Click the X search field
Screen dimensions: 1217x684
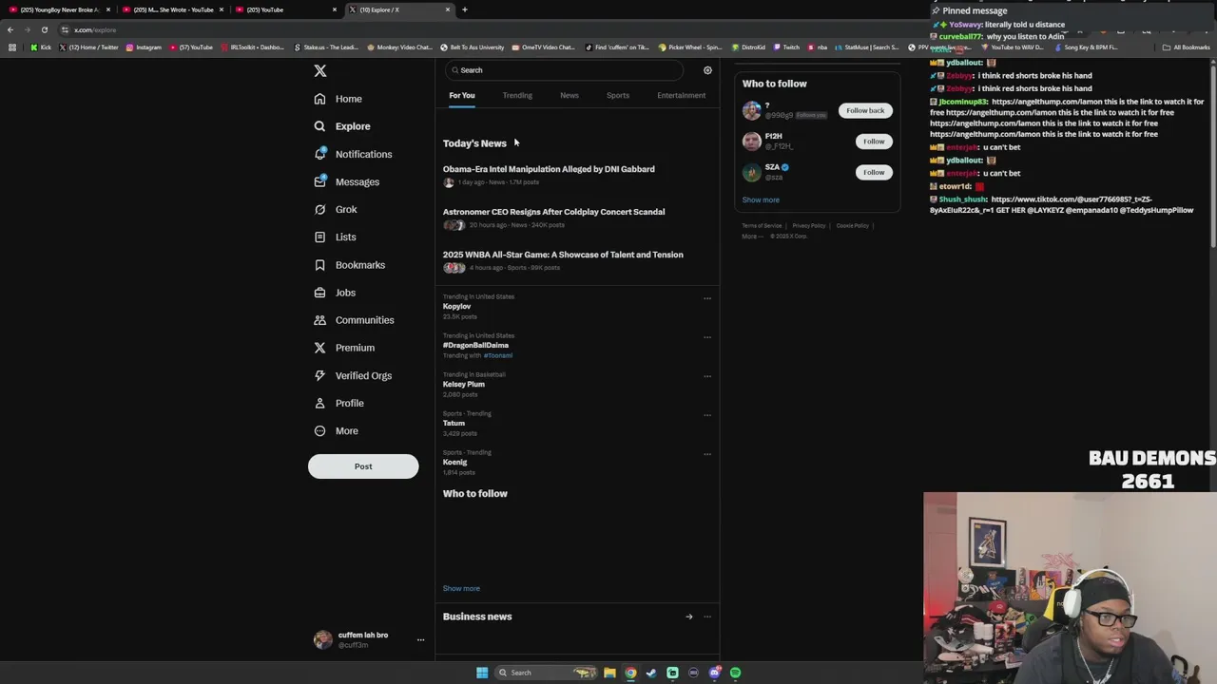(x=564, y=70)
